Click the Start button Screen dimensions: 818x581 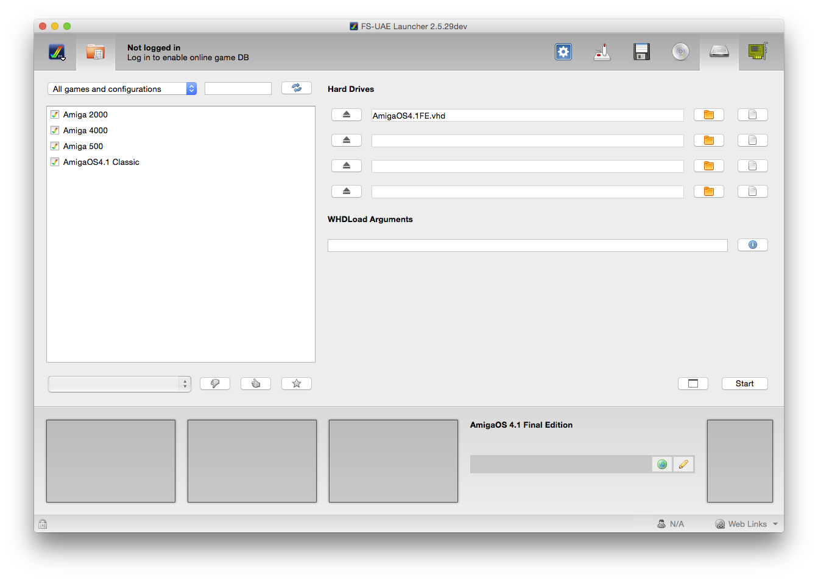pos(745,383)
